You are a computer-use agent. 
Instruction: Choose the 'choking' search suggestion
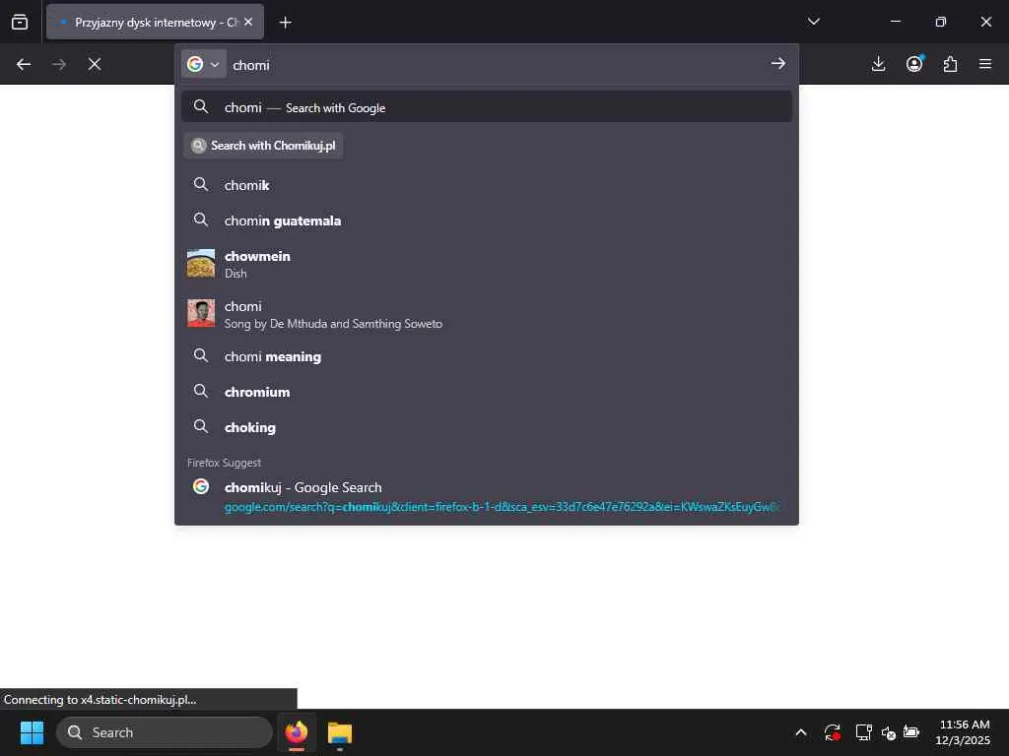[487, 427]
